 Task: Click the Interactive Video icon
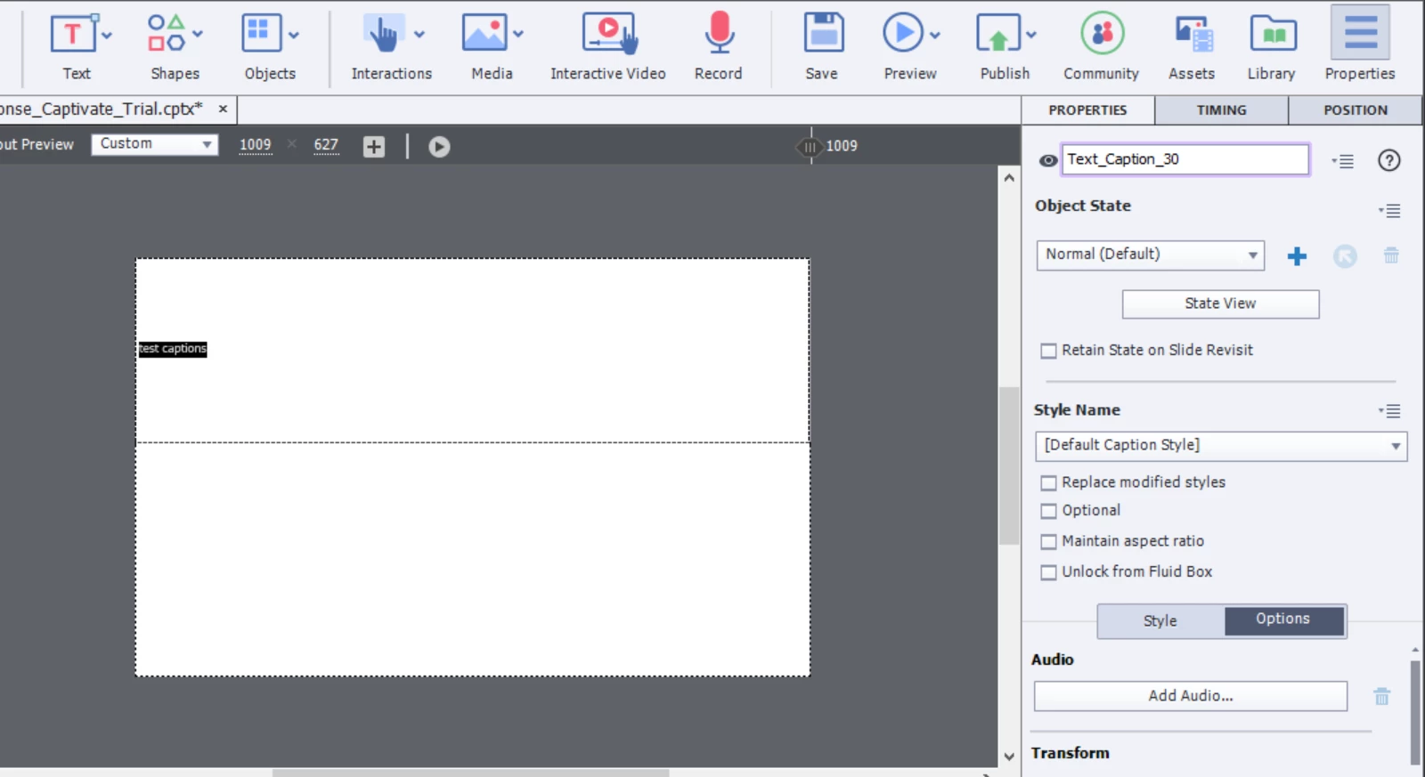(x=609, y=34)
